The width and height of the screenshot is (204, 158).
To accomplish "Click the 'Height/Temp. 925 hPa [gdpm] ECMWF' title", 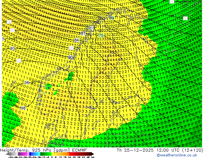I will pyautogui.click(x=43, y=150).
